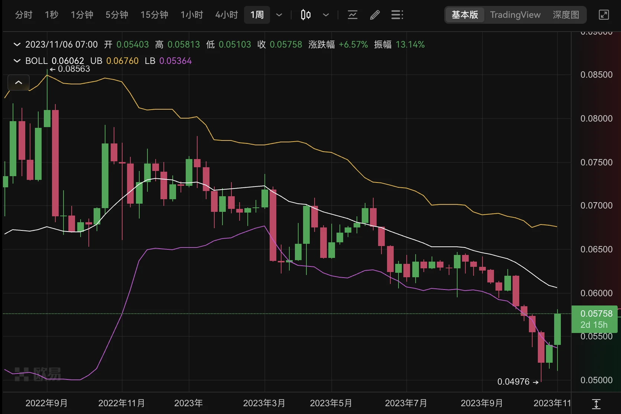Click the upward collapse arrow on the chart

coord(18,83)
